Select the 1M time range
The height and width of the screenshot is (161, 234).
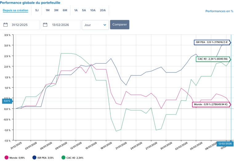pos(47,10)
